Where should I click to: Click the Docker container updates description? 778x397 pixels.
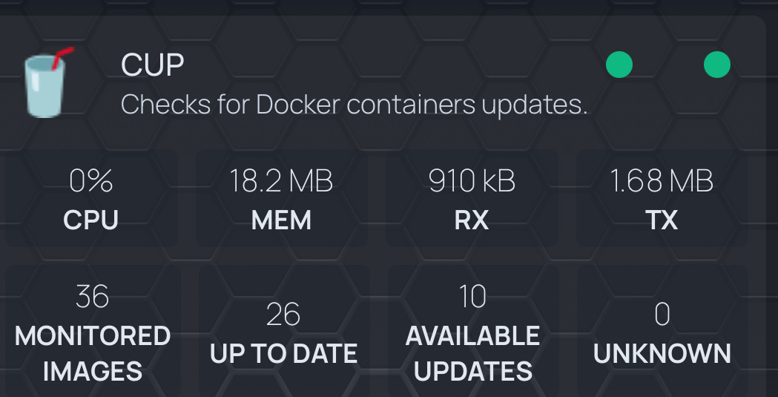click(x=354, y=105)
